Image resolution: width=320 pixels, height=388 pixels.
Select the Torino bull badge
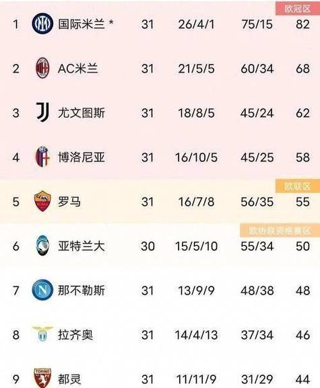[x=42, y=378]
